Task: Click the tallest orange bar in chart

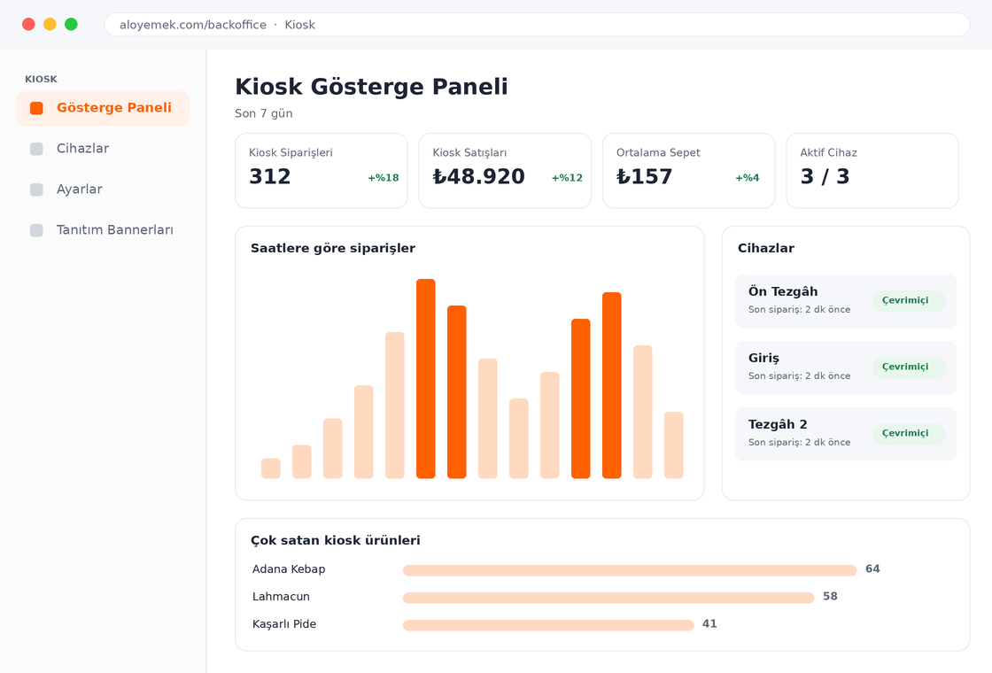Action: 426,379
